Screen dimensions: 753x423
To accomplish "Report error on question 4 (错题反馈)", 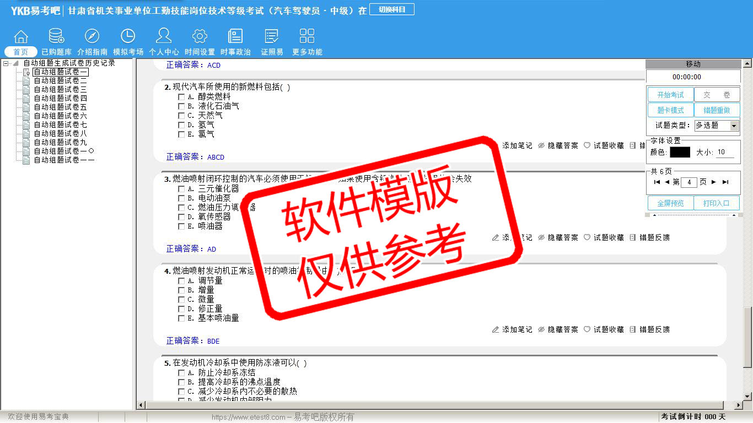I will click(x=649, y=330).
